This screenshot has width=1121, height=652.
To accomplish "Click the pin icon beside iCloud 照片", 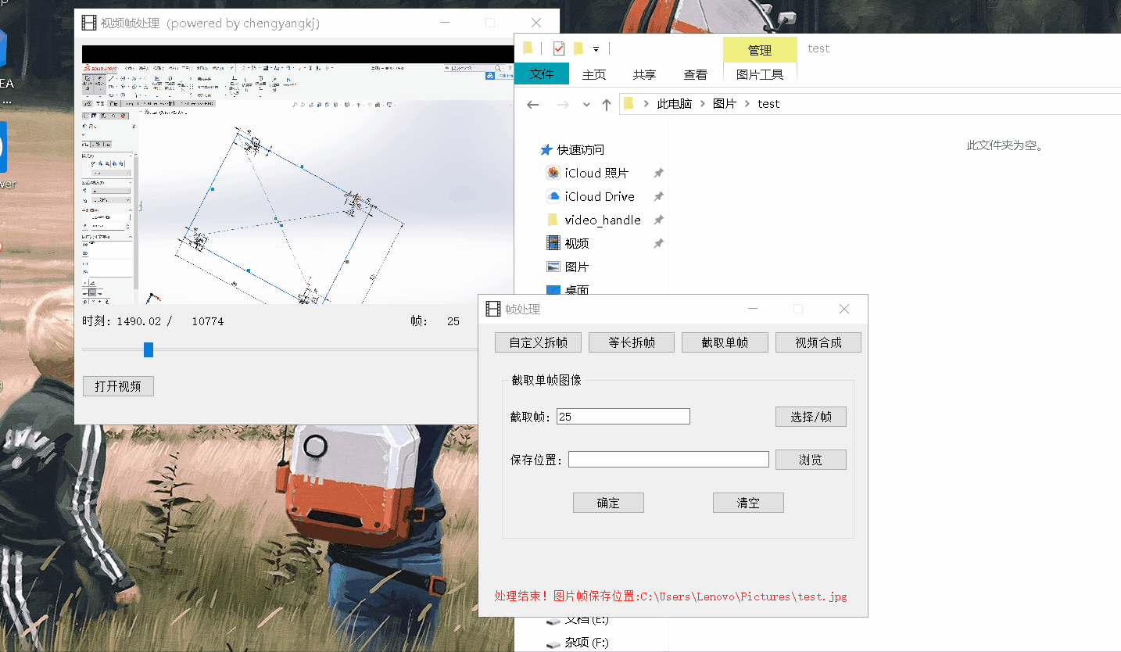I will (x=658, y=174).
